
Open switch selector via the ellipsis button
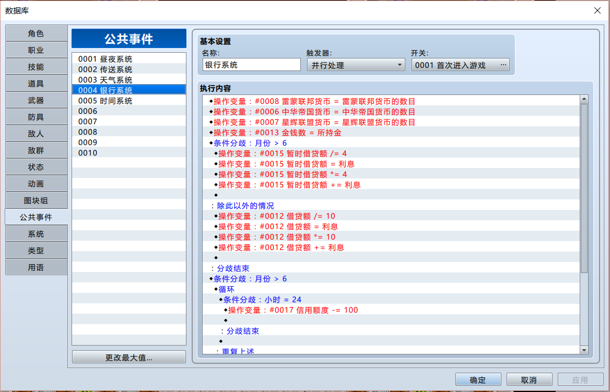point(503,65)
